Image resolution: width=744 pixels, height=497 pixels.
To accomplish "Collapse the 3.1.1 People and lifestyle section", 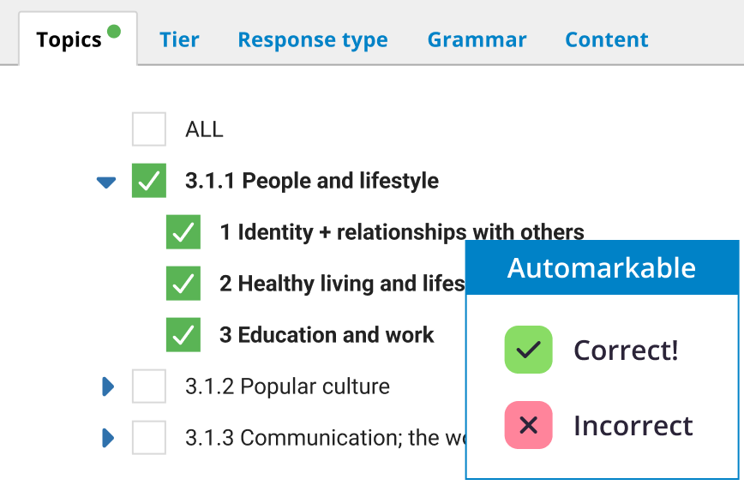I will click(106, 182).
